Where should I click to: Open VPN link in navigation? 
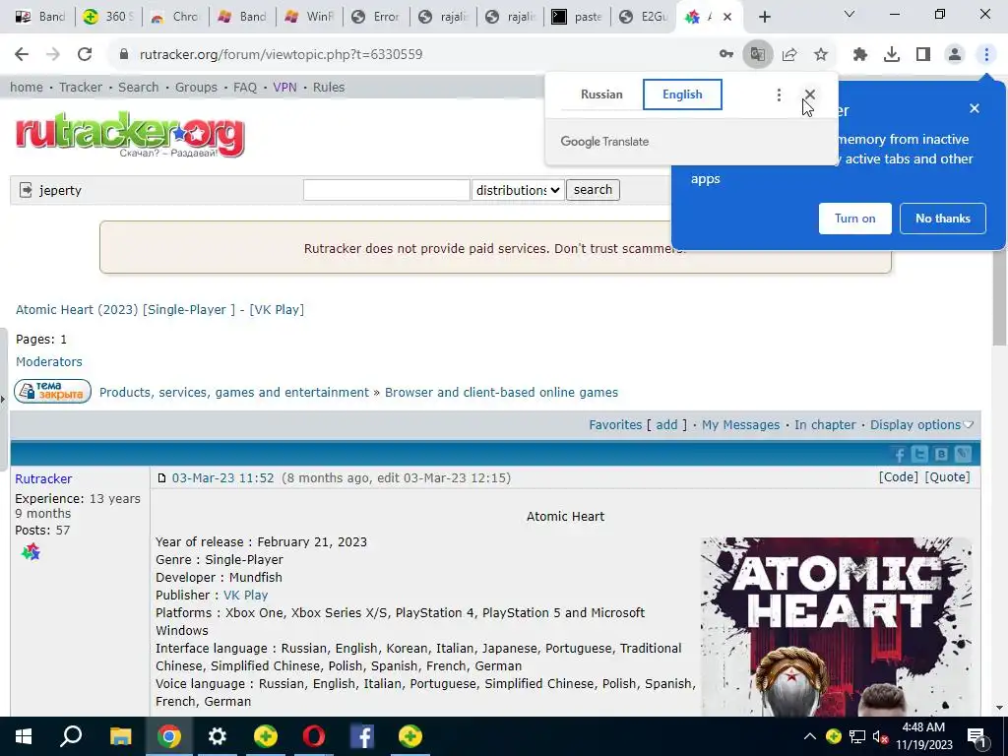(x=284, y=88)
